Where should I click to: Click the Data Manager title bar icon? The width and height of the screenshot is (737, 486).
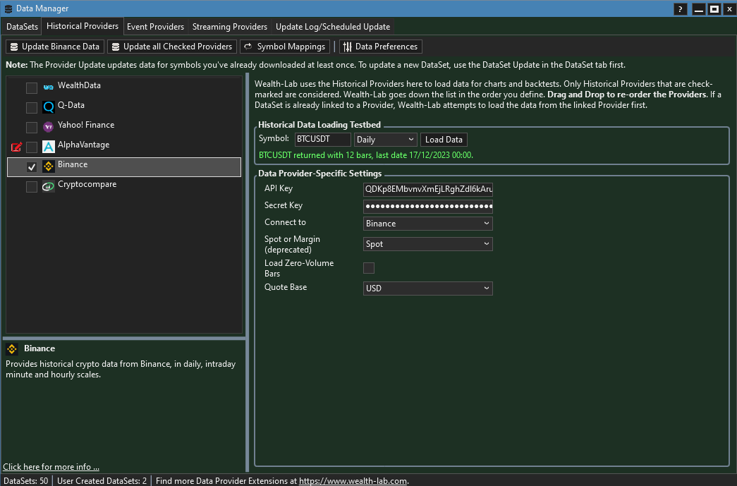tap(8, 8)
